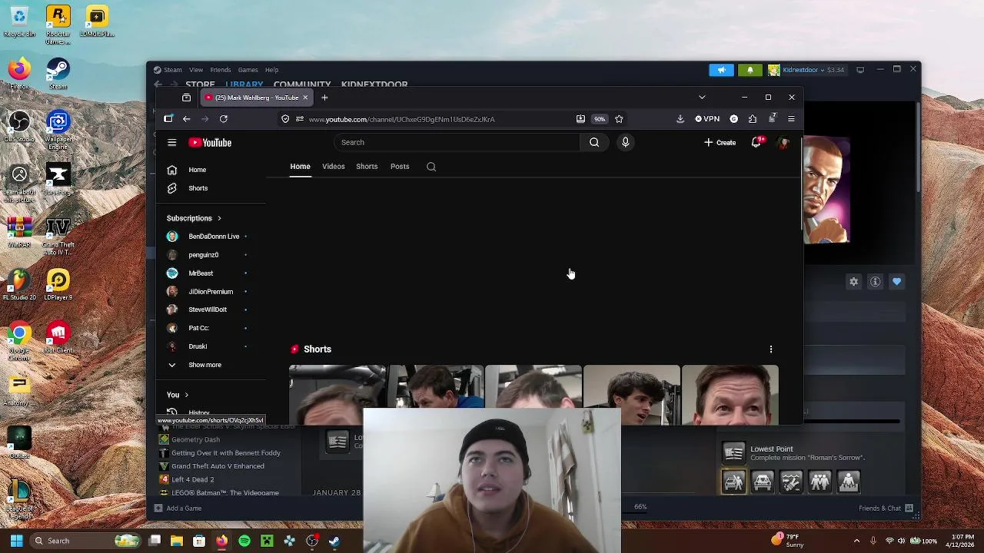Go to Home in YouTube sidebar
Image resolution: width=984 pixels, height=553 pixels.
(198, 170)
